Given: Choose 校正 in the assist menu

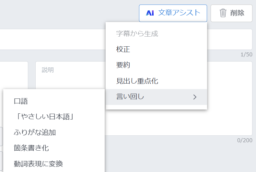Looking at the screenshot, I should tap(123, 49).
